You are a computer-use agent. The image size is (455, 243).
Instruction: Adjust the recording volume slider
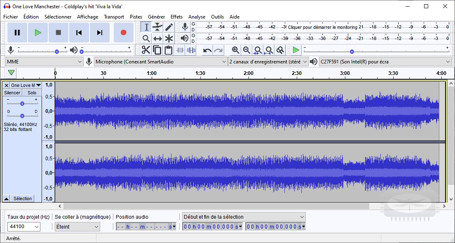tap(57, 51)
